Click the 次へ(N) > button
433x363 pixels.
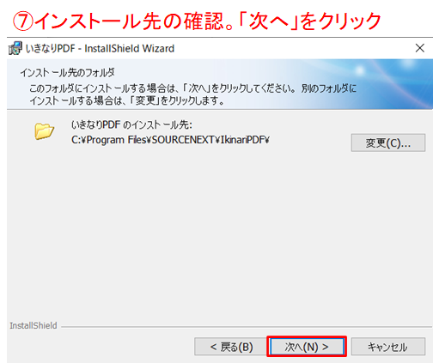pyautogui.click(x=307, y=347)
